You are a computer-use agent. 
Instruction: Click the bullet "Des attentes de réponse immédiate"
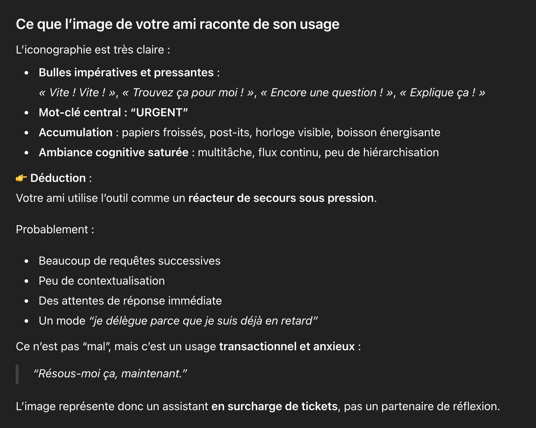[x=130, y=301]
